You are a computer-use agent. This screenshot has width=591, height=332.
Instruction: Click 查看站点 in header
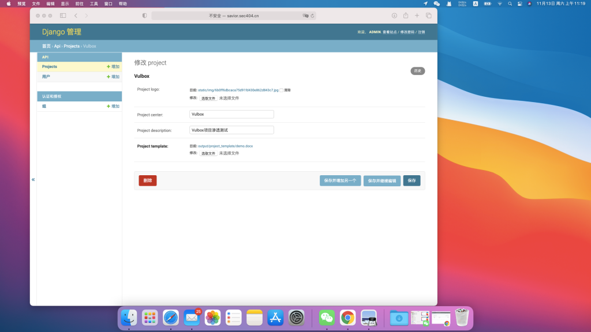390,32
